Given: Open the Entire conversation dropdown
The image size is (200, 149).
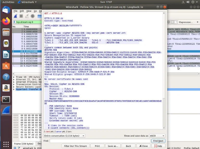Looking at the screenshot, I should point(64,136).
